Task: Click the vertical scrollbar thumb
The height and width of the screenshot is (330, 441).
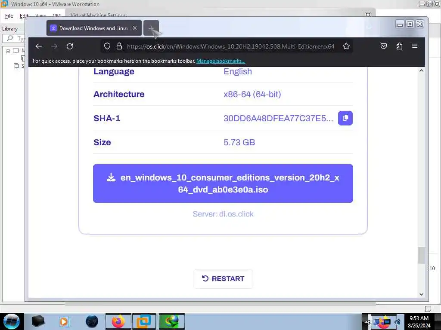Action: click(x=421, y=255)
